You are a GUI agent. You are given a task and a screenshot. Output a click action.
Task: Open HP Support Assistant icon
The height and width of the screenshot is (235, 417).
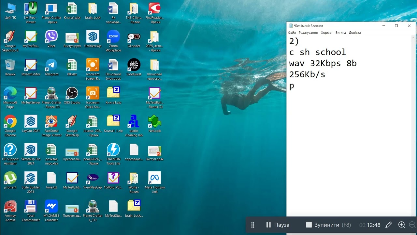tap(10, 154)
